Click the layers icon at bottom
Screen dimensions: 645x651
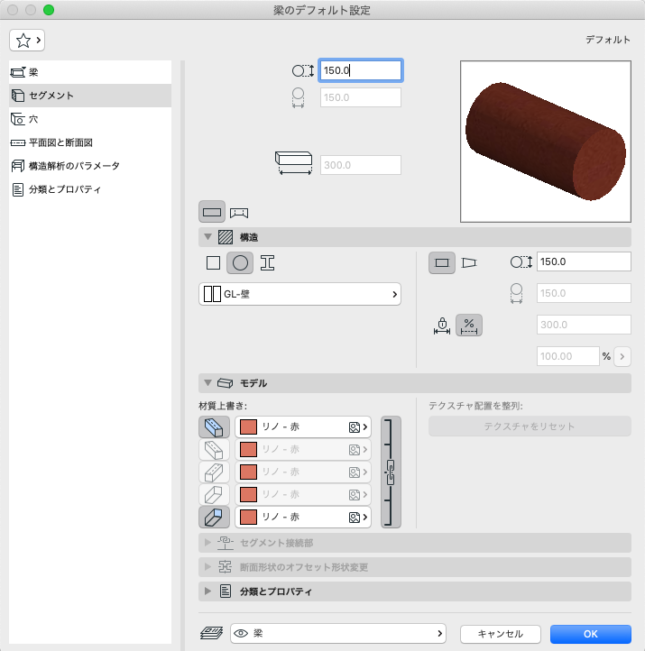click(x=211, y=633)
